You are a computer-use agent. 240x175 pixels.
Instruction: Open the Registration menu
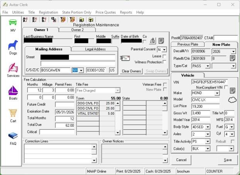[x=48, y=12]
